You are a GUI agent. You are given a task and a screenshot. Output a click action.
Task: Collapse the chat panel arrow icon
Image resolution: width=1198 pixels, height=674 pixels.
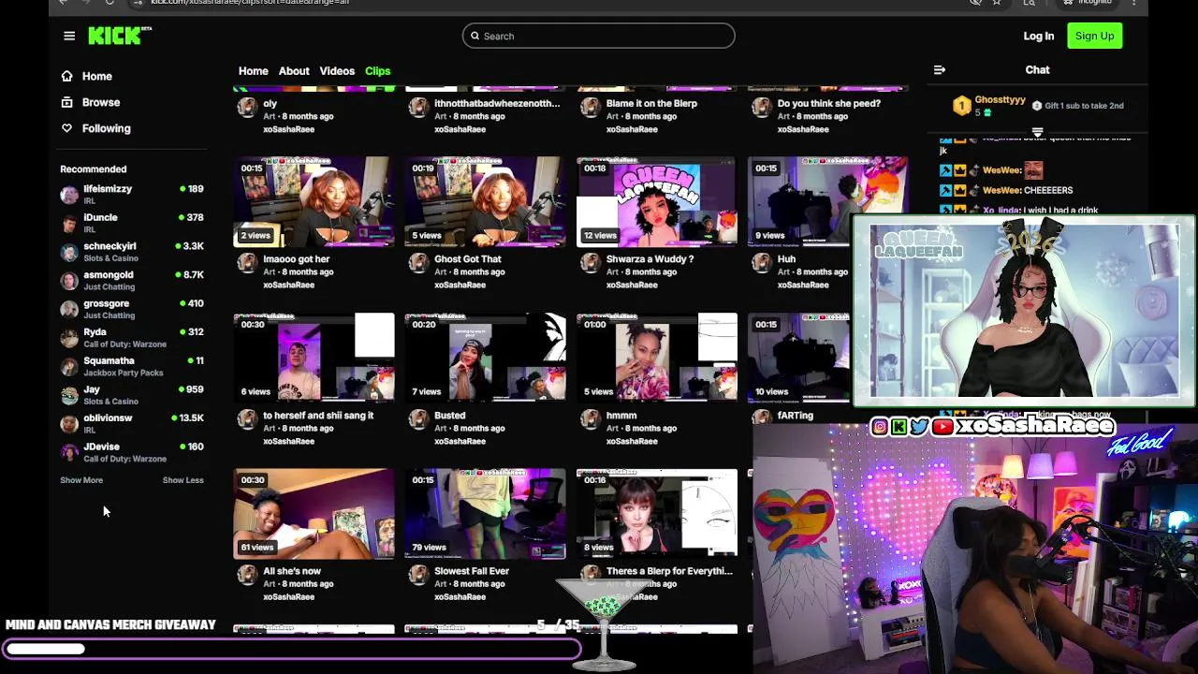tap(940, 70)
